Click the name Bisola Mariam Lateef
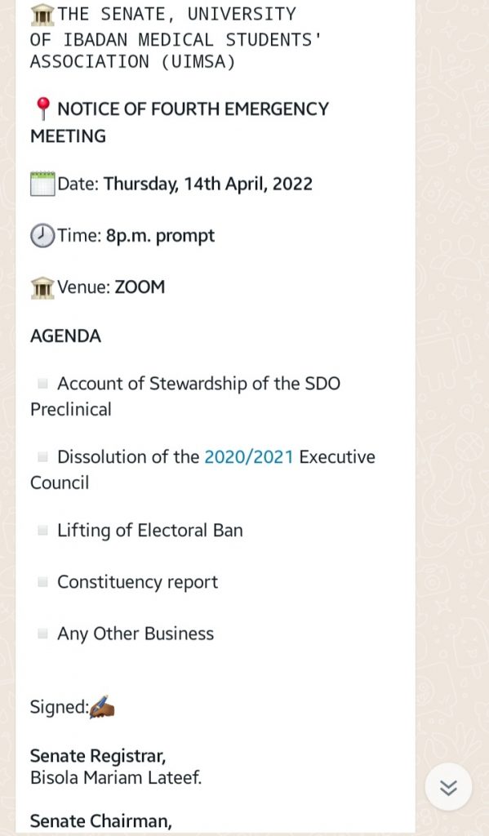The width and height of the screenshot is (489, 836). click(x=116, y=778)
